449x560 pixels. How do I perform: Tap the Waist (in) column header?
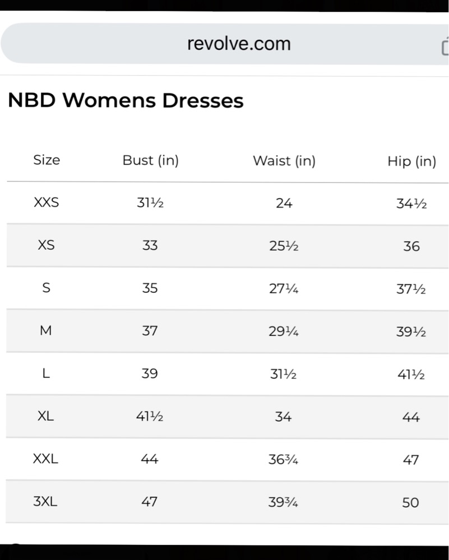coord(284,161)
